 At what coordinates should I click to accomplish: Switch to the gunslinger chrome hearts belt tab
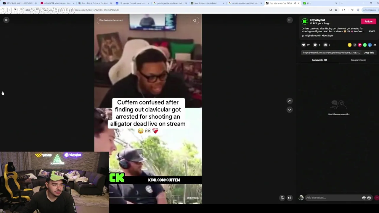(170, 3)
